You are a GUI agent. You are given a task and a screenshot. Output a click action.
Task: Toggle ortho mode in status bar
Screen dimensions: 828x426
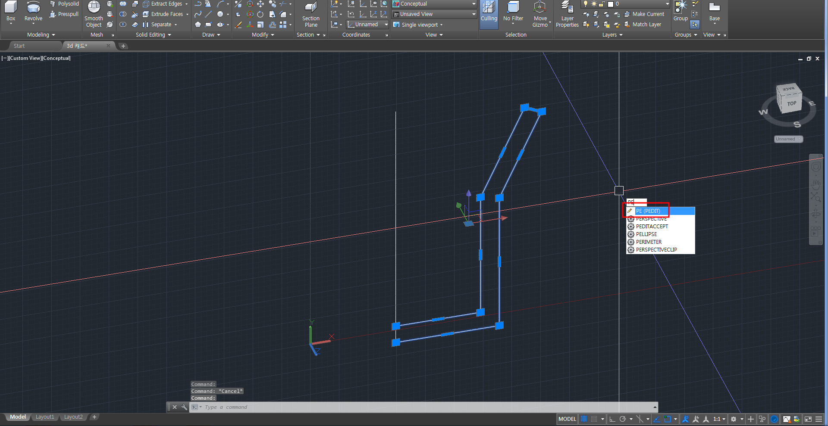tap(612, 419)
